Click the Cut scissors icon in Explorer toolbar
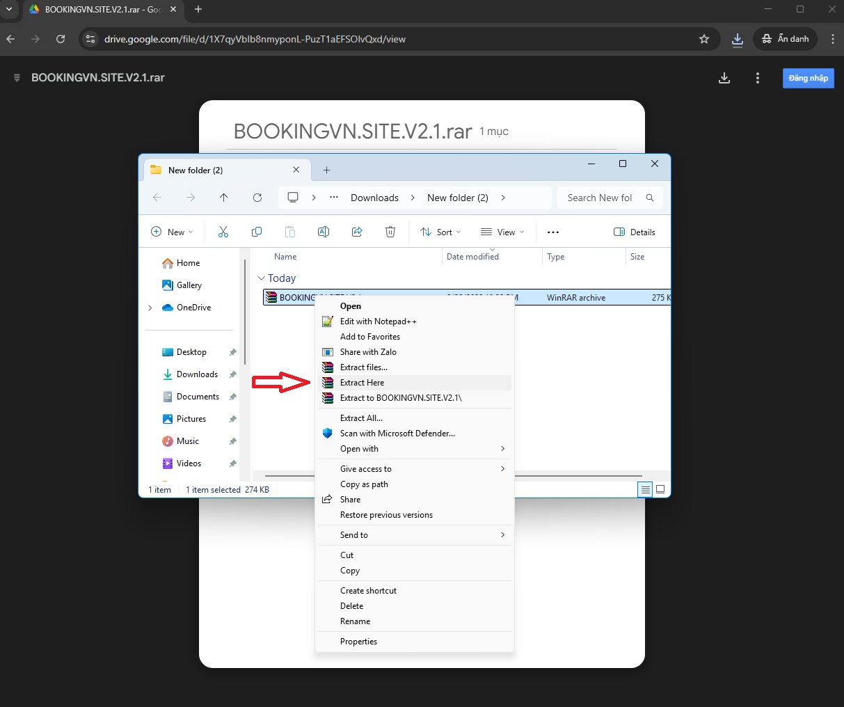844x707 pixels. pos(223,232)
